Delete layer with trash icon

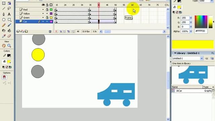[50, 31]
